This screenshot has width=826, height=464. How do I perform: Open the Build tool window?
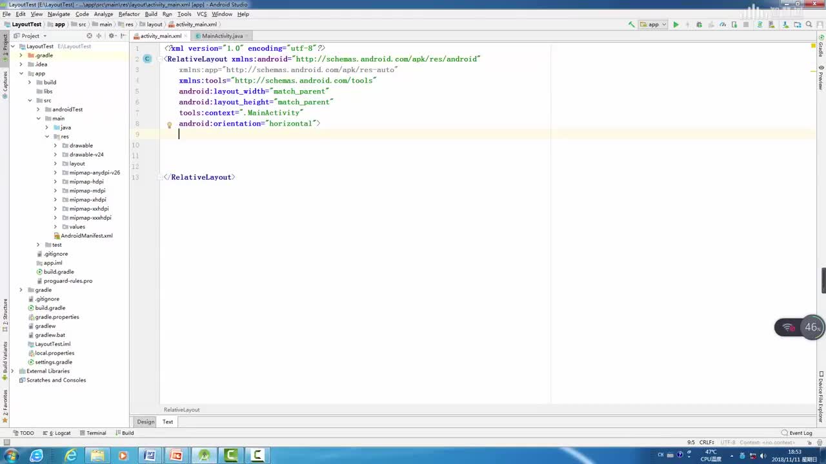click(x=125, y=433)
